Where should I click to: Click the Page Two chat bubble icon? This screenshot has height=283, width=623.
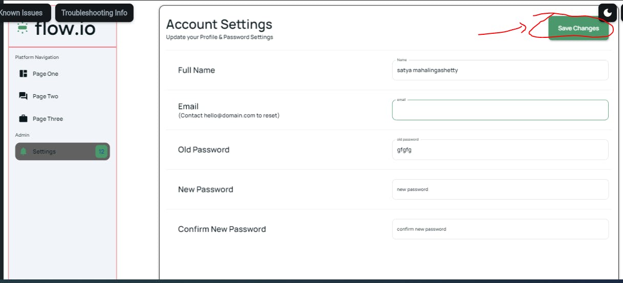pyautogui.click(x=24, y=96)
